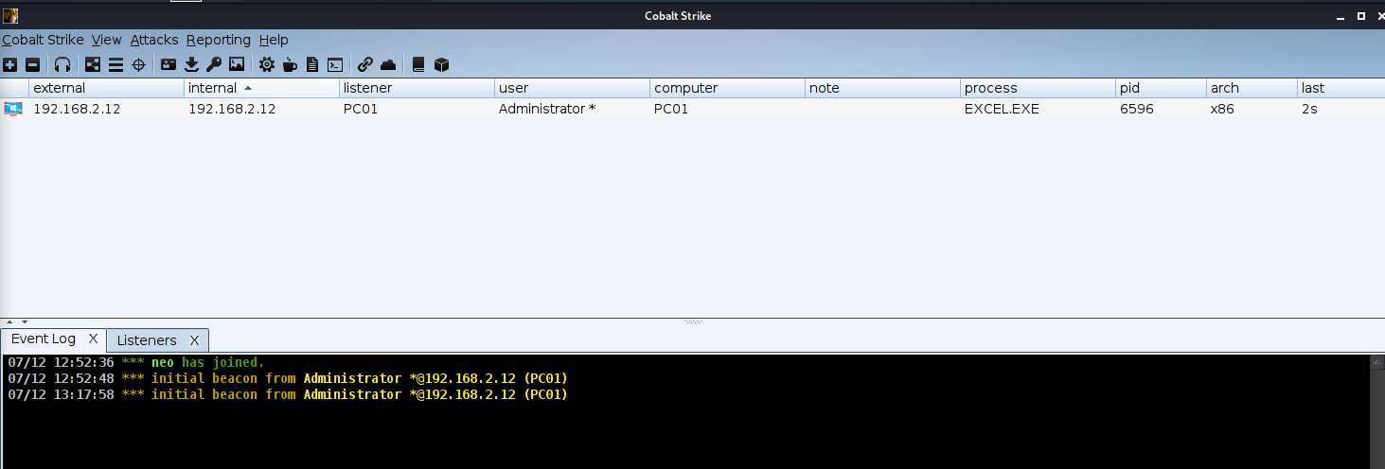Sort sessions by the process column header
Screen dimensions: 1385x469
coord(990,88)
